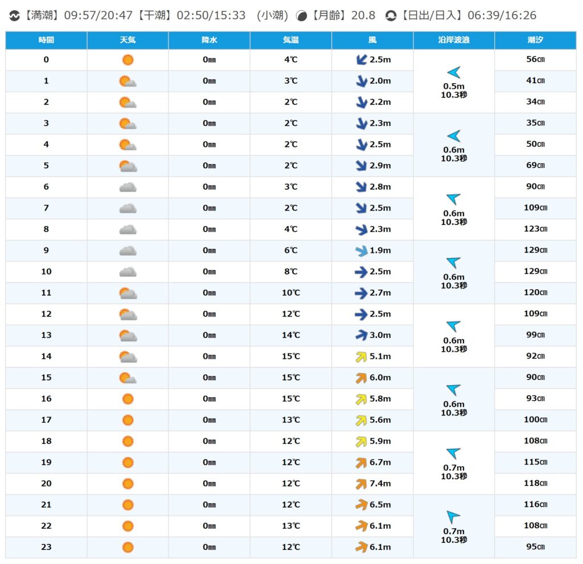Click the light blue wind arrow at hour 9
Screen dimensions: 583x564
tap(361, 250)
